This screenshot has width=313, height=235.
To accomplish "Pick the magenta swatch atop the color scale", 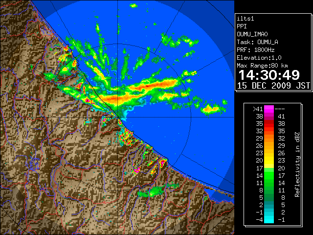I will click(269, 109).
